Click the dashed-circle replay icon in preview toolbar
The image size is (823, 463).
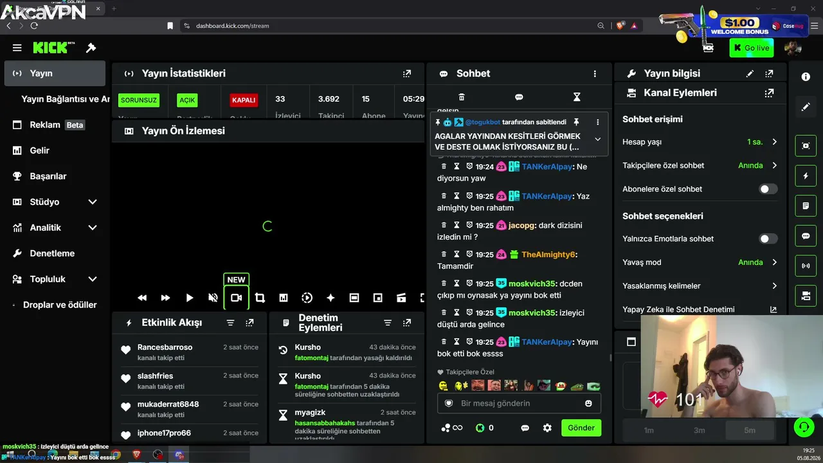[x=307, y=298]
